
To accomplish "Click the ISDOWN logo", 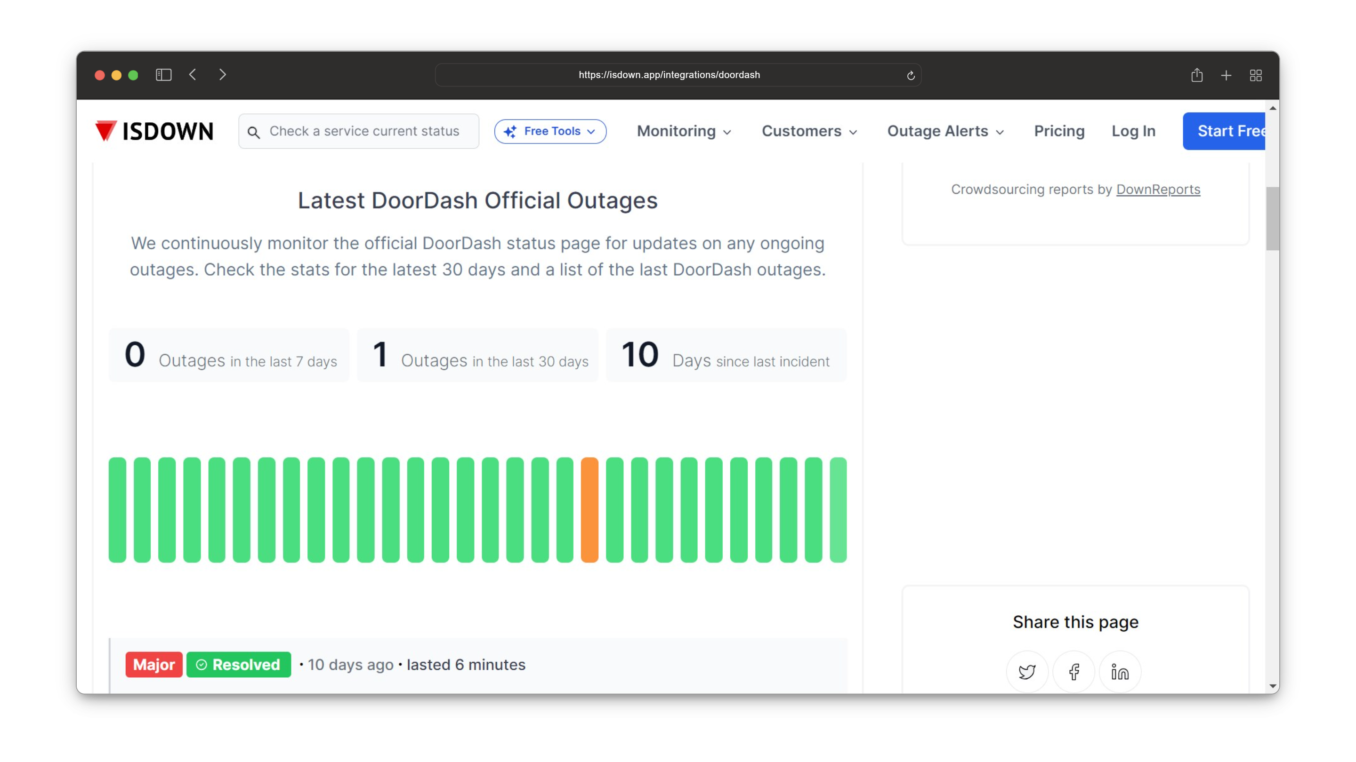I will (154, 131).
